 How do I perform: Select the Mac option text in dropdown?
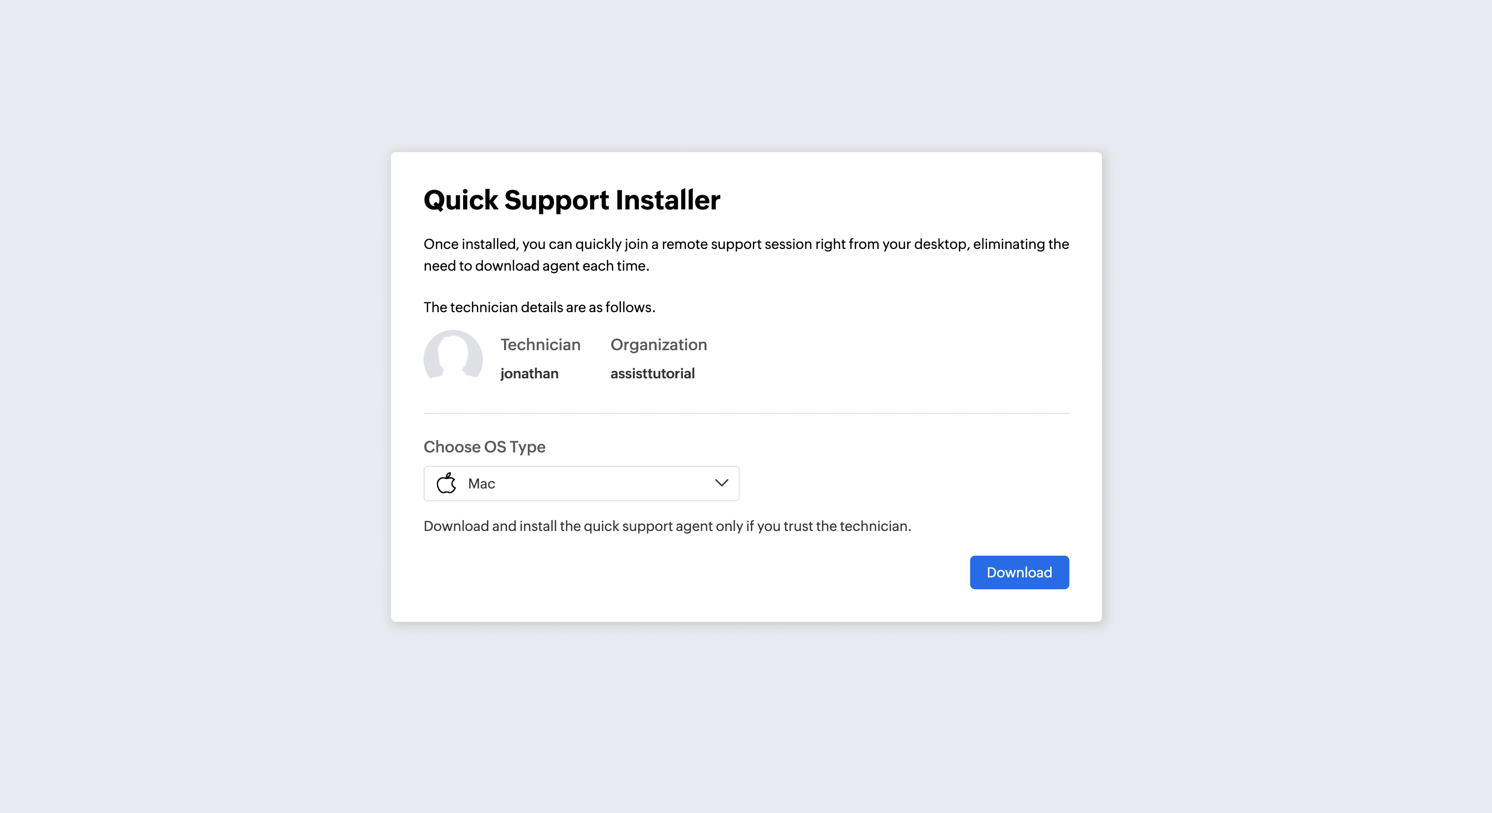[481, 484]
